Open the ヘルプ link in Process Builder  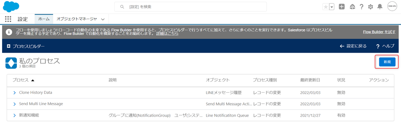click(x=385, y=46)
